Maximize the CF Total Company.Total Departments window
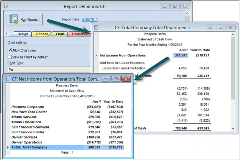This screenshot has width=240, height=160. (x=220, y=28)
